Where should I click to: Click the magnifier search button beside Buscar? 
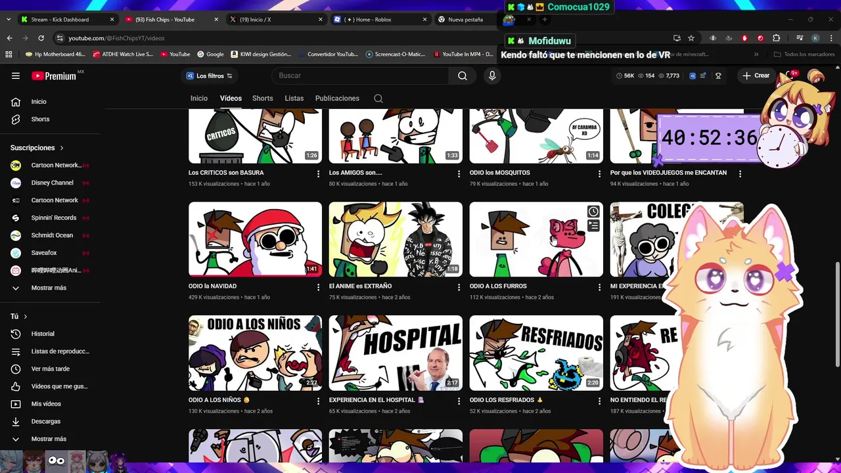463,76
